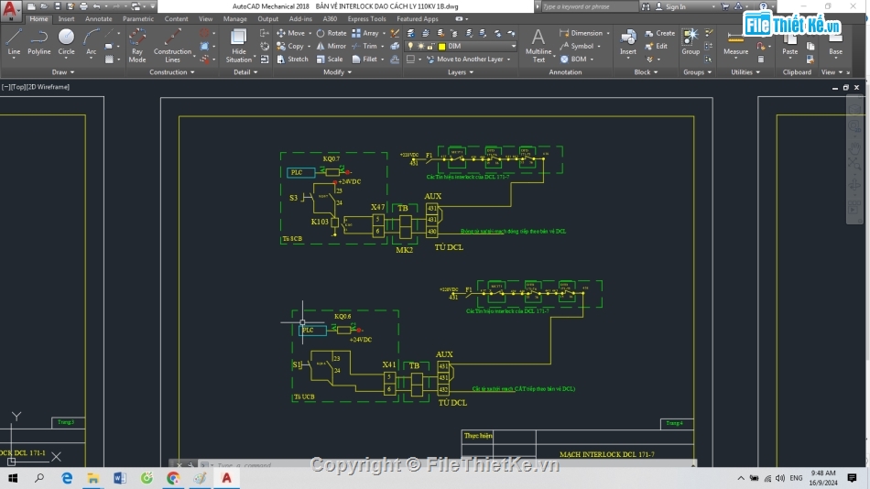Choose the Mirror command

[x=332, y=46]
